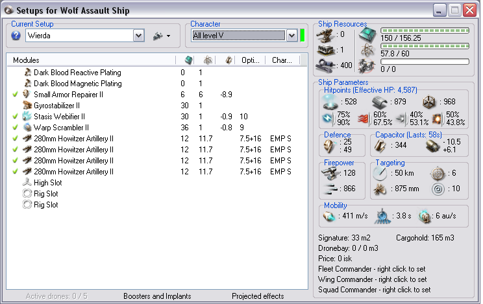Viewport: 483px width, 304px height.
Task: Toggle the fourth 280mm Howitzer Artillery II checkmark
Action: [x=15, y=172]
